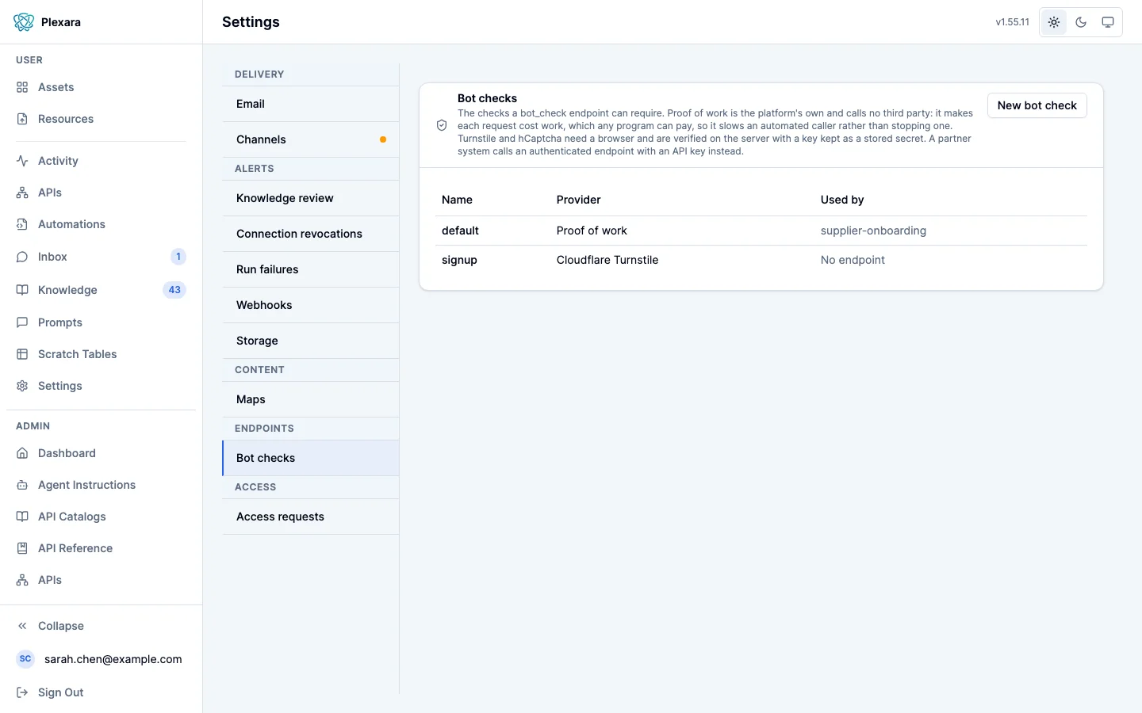Open API Reference
Screen dimensions: 1142x713
pos(101,548)
